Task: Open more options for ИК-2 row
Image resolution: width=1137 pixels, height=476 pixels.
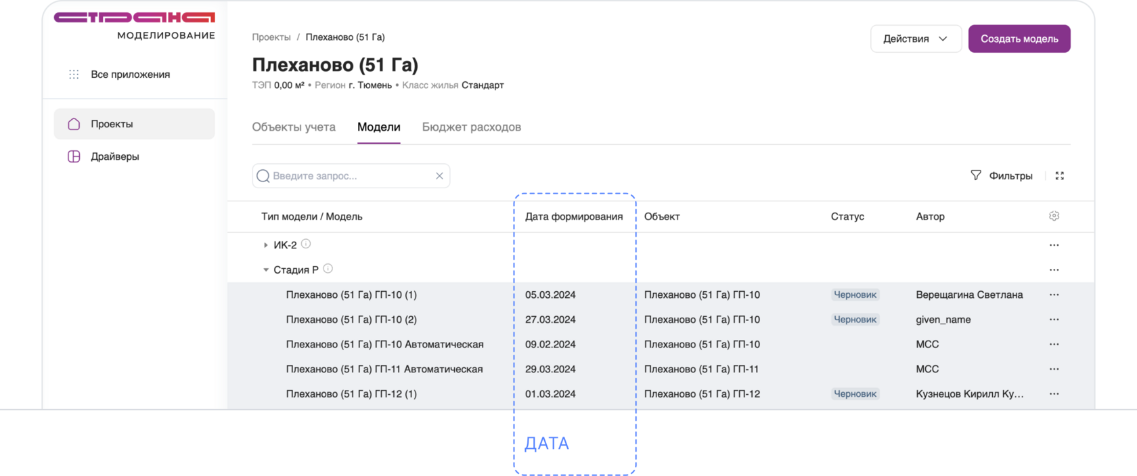Action: pyautogui.click(x=1054, y=245)
